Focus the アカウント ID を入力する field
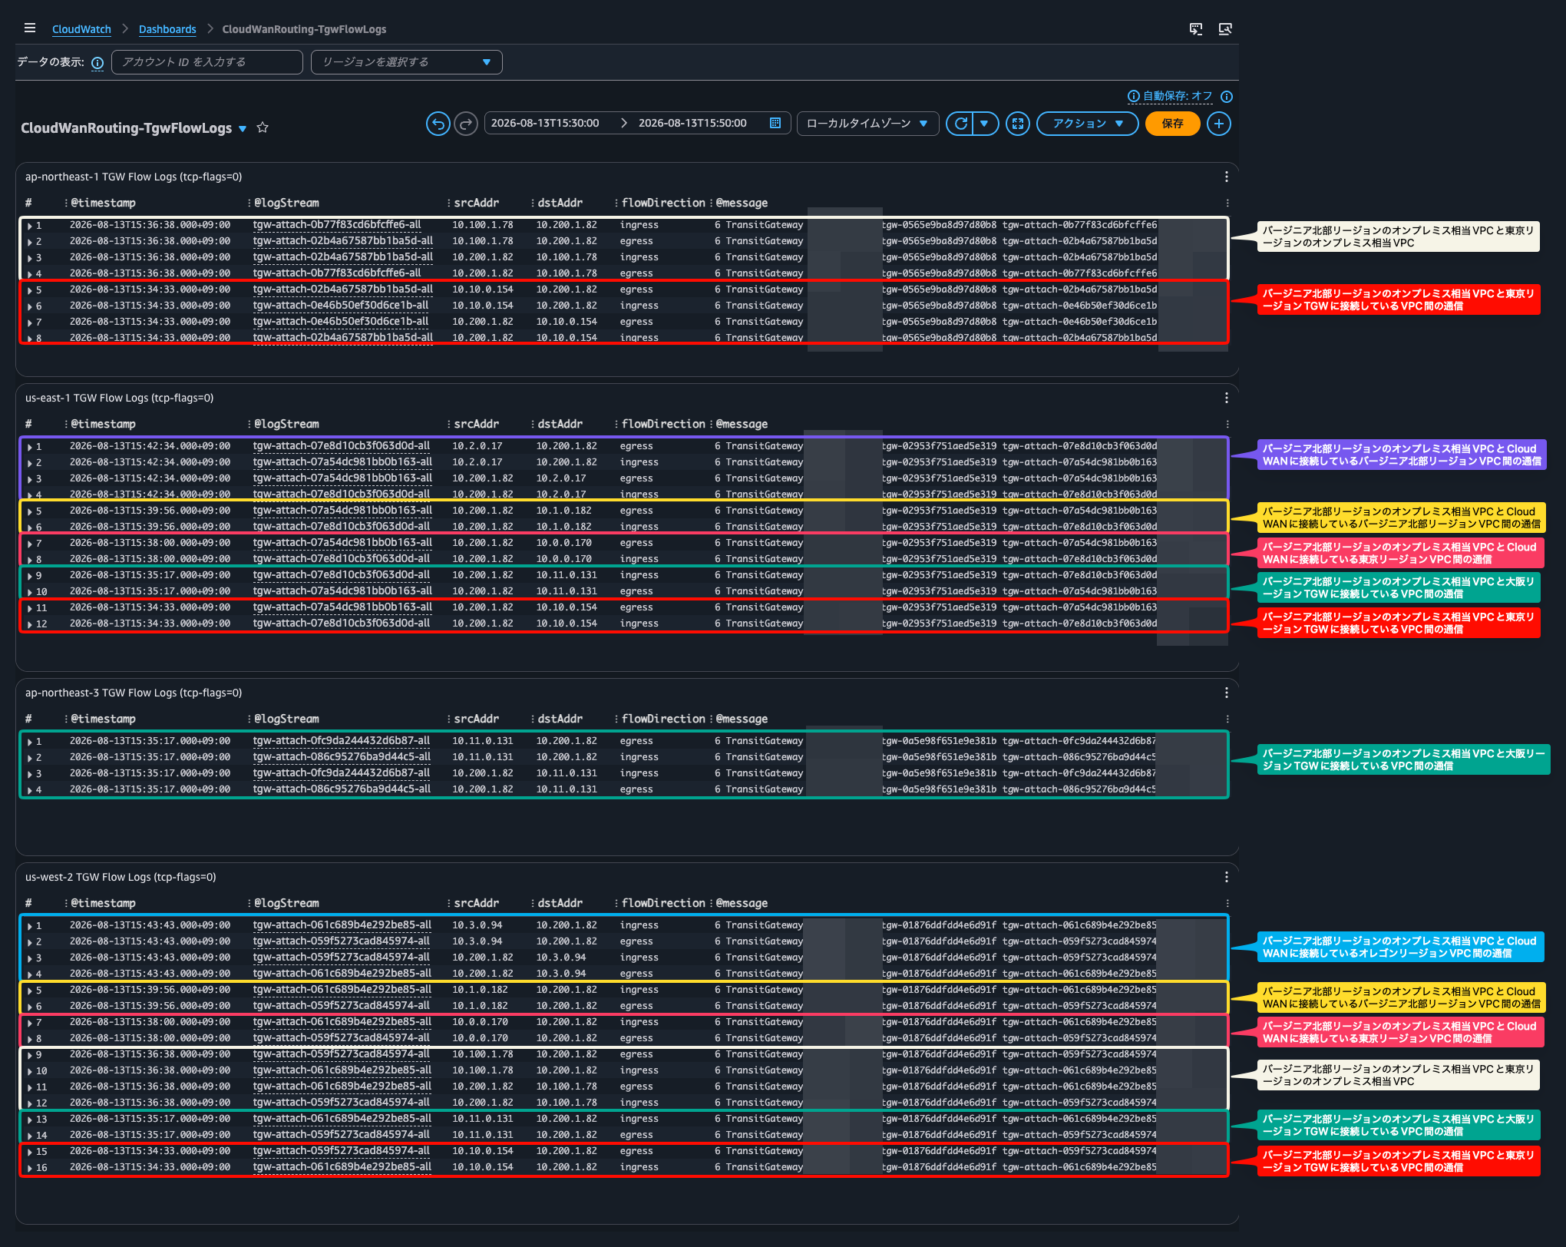 pos(207,62)
